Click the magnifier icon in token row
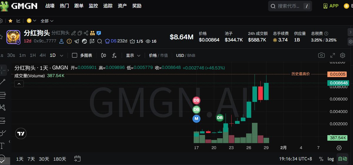 click(100, 41)
